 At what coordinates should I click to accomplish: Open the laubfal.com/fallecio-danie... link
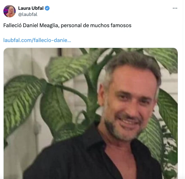coord(37,40)
